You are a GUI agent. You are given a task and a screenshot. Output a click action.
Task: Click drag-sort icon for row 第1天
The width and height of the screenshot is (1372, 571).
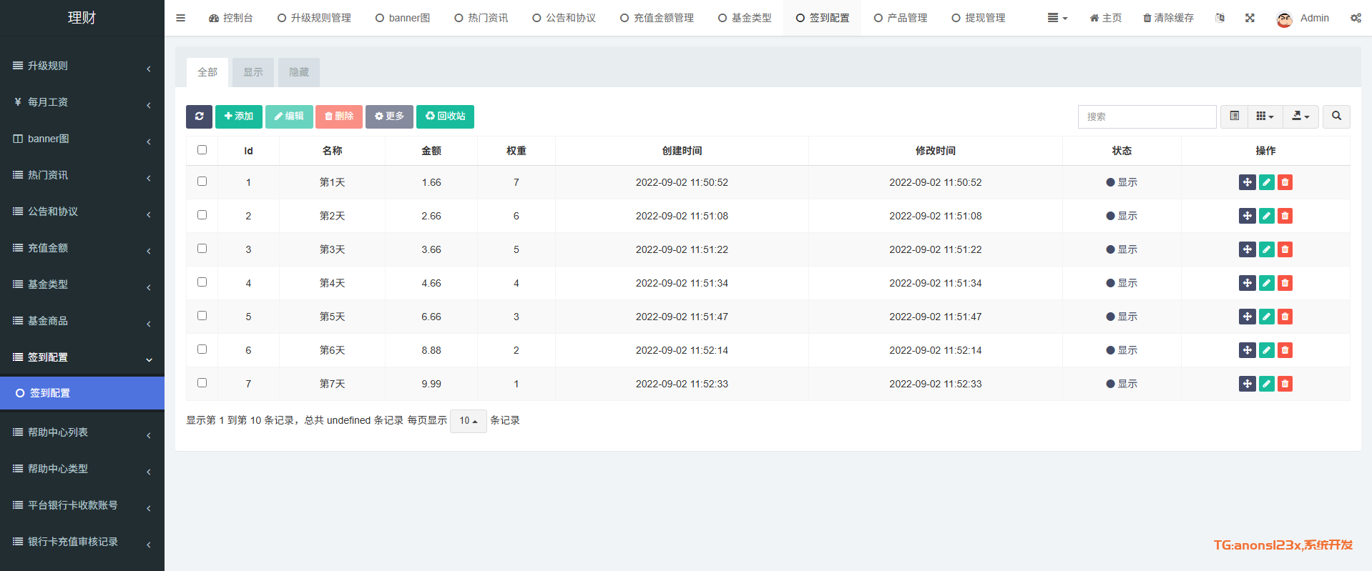(1247, 182)
